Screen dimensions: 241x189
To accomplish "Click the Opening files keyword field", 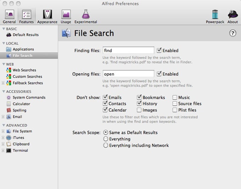I will (x=128, y=74).
